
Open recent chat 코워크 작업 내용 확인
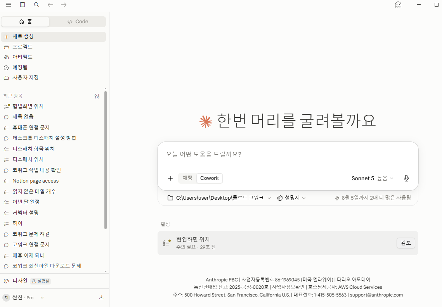coord(52,170)
